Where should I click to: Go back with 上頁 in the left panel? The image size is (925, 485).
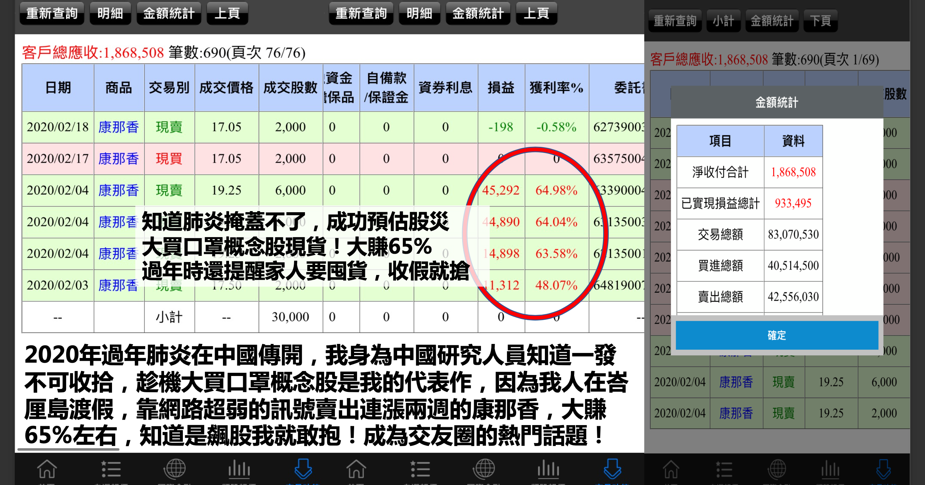pyautogui.click(x=227, y=13)
